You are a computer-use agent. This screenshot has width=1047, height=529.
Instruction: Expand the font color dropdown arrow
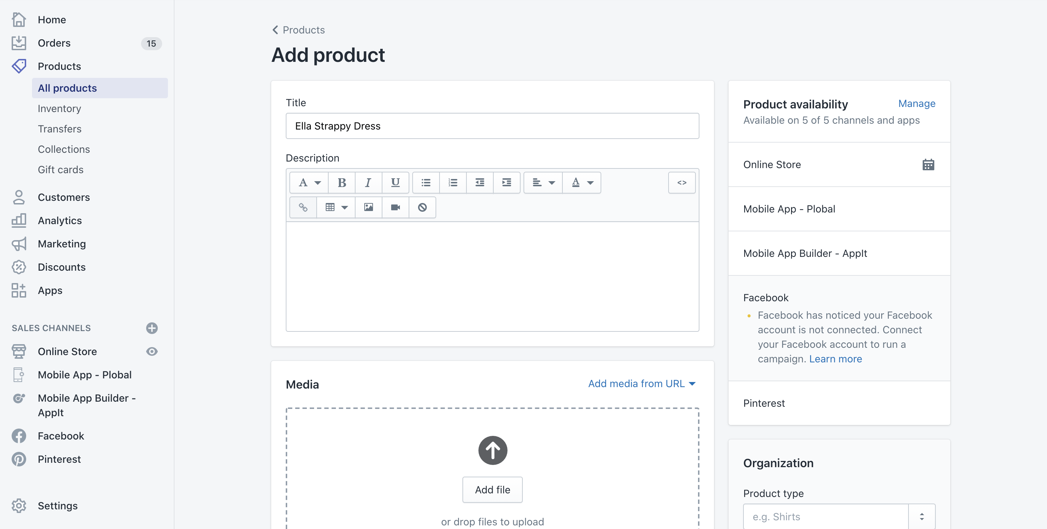(x=591, y=182)
